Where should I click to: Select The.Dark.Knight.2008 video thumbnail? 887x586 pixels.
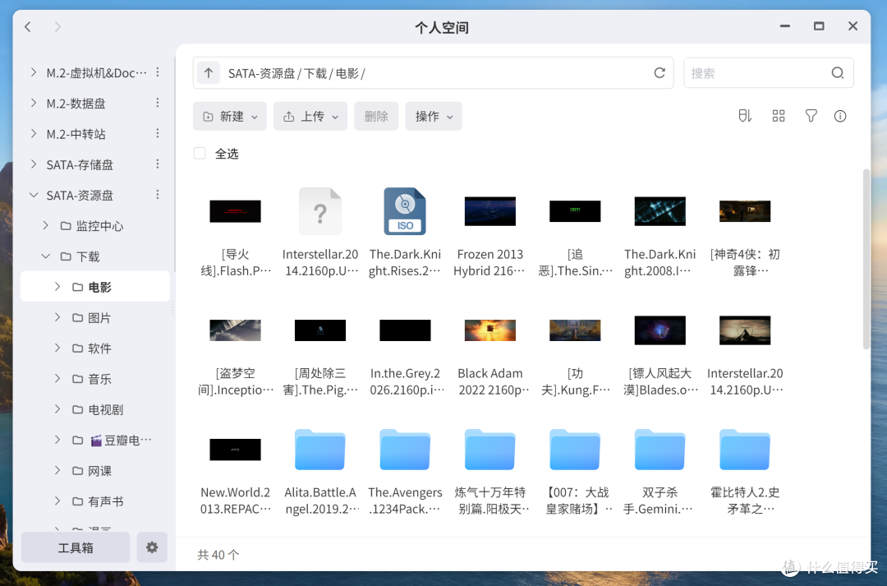(660, 211)
